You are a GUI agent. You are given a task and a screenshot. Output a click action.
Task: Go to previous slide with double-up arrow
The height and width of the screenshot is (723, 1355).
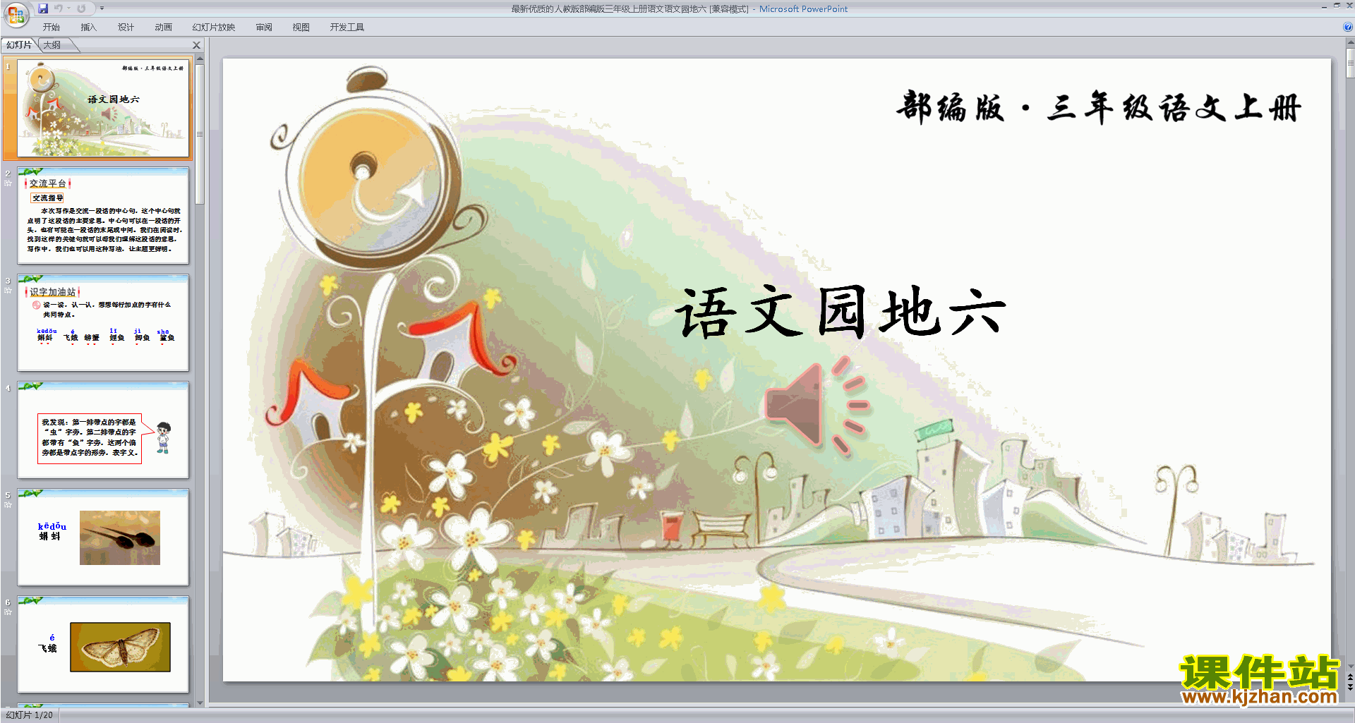(1350, 677)
